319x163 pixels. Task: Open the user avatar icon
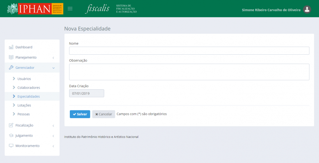point(307,10)
